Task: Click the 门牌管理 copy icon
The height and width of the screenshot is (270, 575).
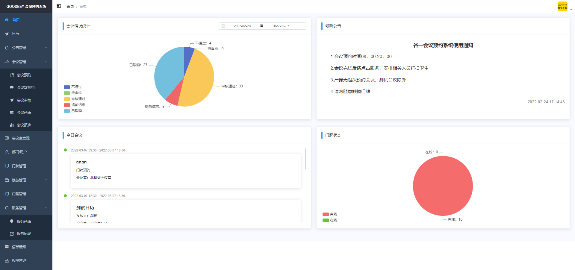Action: (7, 166)
